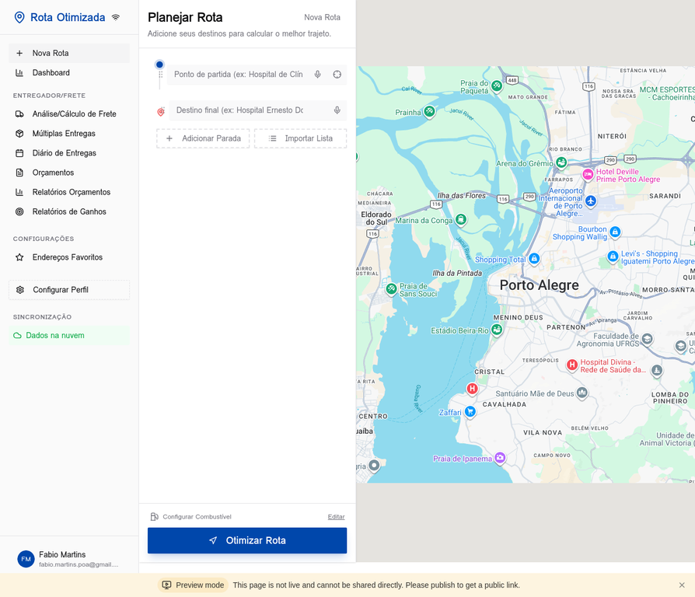695x597 pixels.
Task: Click the current location crosshair icon
Action: click(x=337, y=75)
